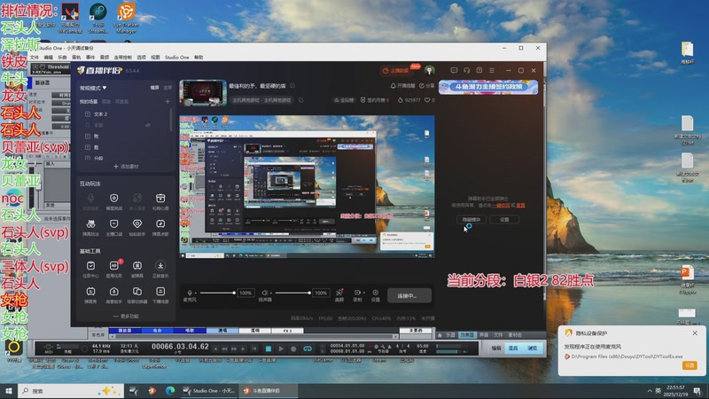This screenshot has width=709, height=399.
Task: Adjust the 麦克风 volume slider
Action: coord(217,293)
